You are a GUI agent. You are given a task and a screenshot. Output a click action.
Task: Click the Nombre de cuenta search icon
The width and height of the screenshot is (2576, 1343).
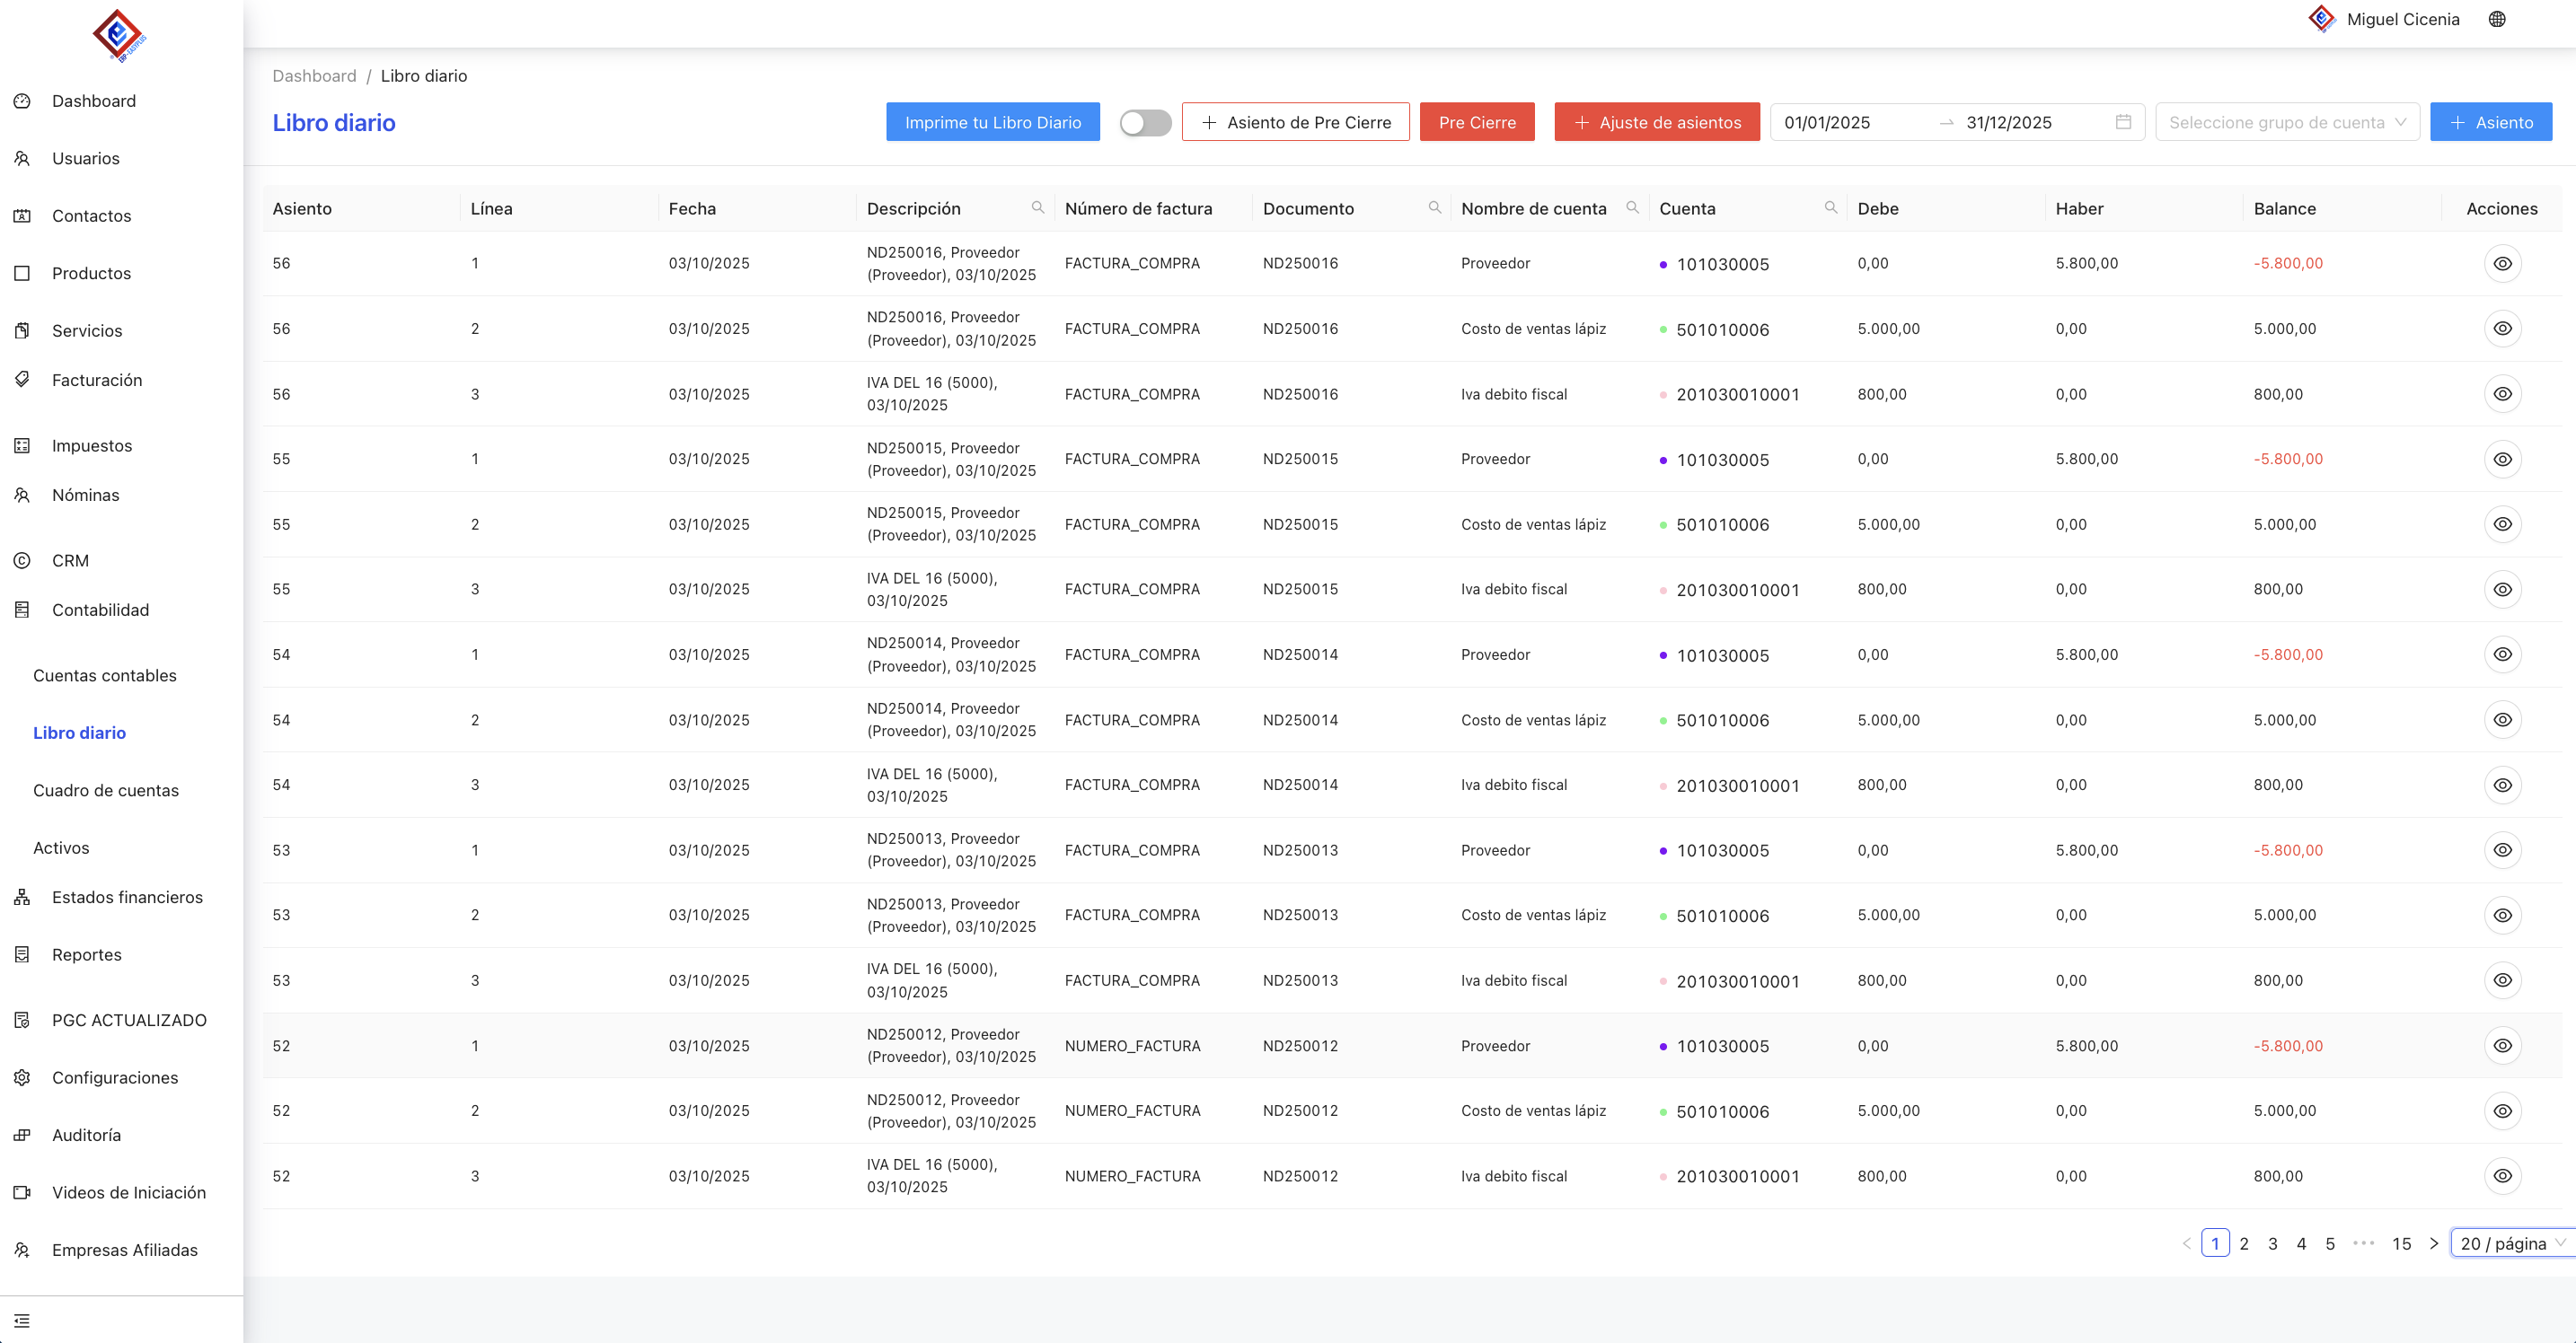(1632, 208)
